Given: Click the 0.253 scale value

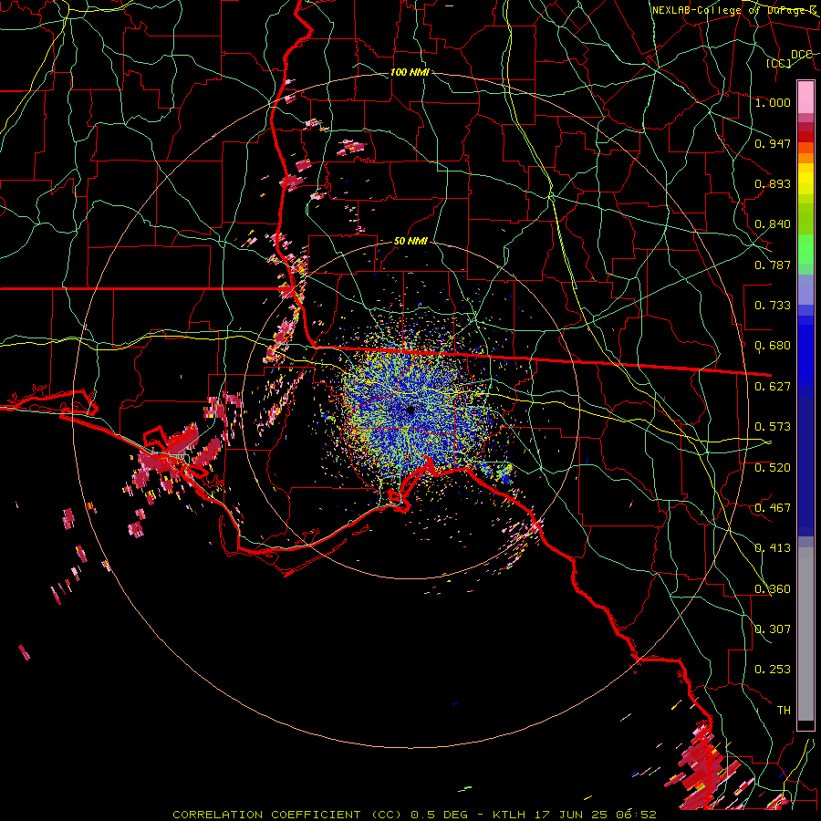Looking at the screenshot, I should (773, 670).
